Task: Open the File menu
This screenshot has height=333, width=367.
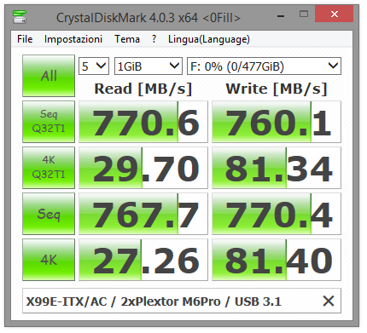Action: tap(25, 39)
